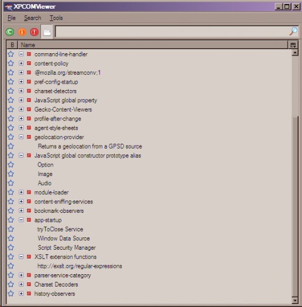Click the red exclamation toolbar icon
The width and height of the screenshot is (302, 307).
(35, 32)
